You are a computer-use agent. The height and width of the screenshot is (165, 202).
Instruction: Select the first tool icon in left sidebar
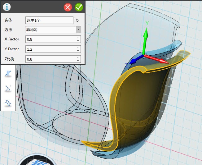pos(8,74)
